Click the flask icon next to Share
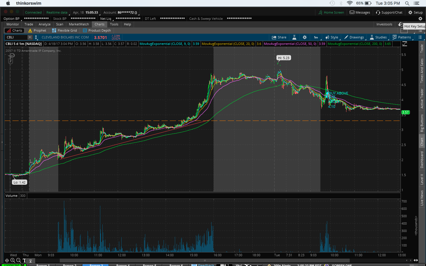Viewport: 426px width, 266px height. (294, 37)
